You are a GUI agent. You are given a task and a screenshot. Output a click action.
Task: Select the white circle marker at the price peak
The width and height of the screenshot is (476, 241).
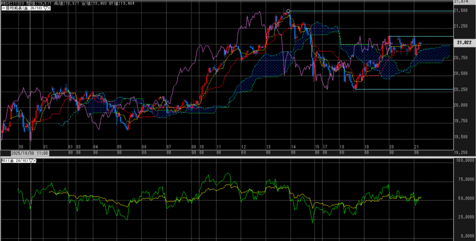(x=289, y=11)
